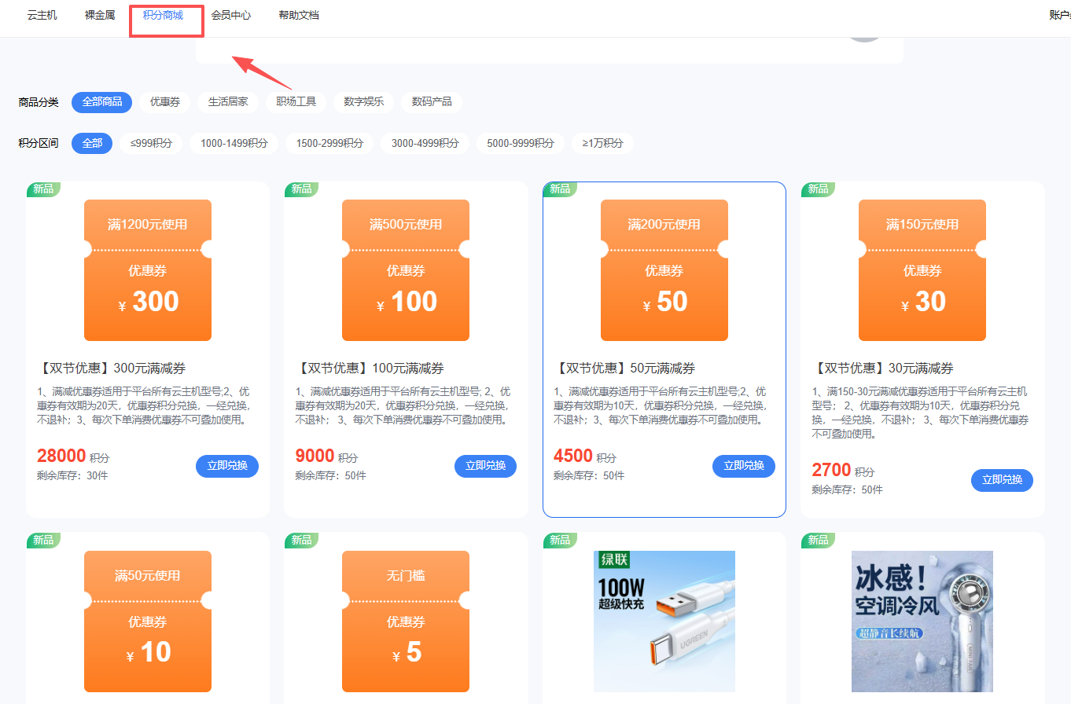Choose the ≤999积分 points range

coord(151,143)
